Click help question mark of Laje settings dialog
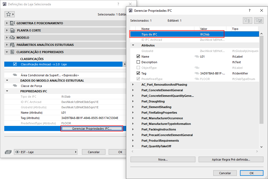 pyautogui.click(x=118, y=4)
